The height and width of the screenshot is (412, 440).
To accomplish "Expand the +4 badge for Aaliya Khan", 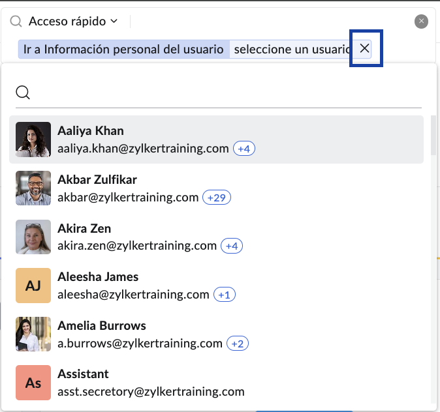I will click(x=244, y=149).
